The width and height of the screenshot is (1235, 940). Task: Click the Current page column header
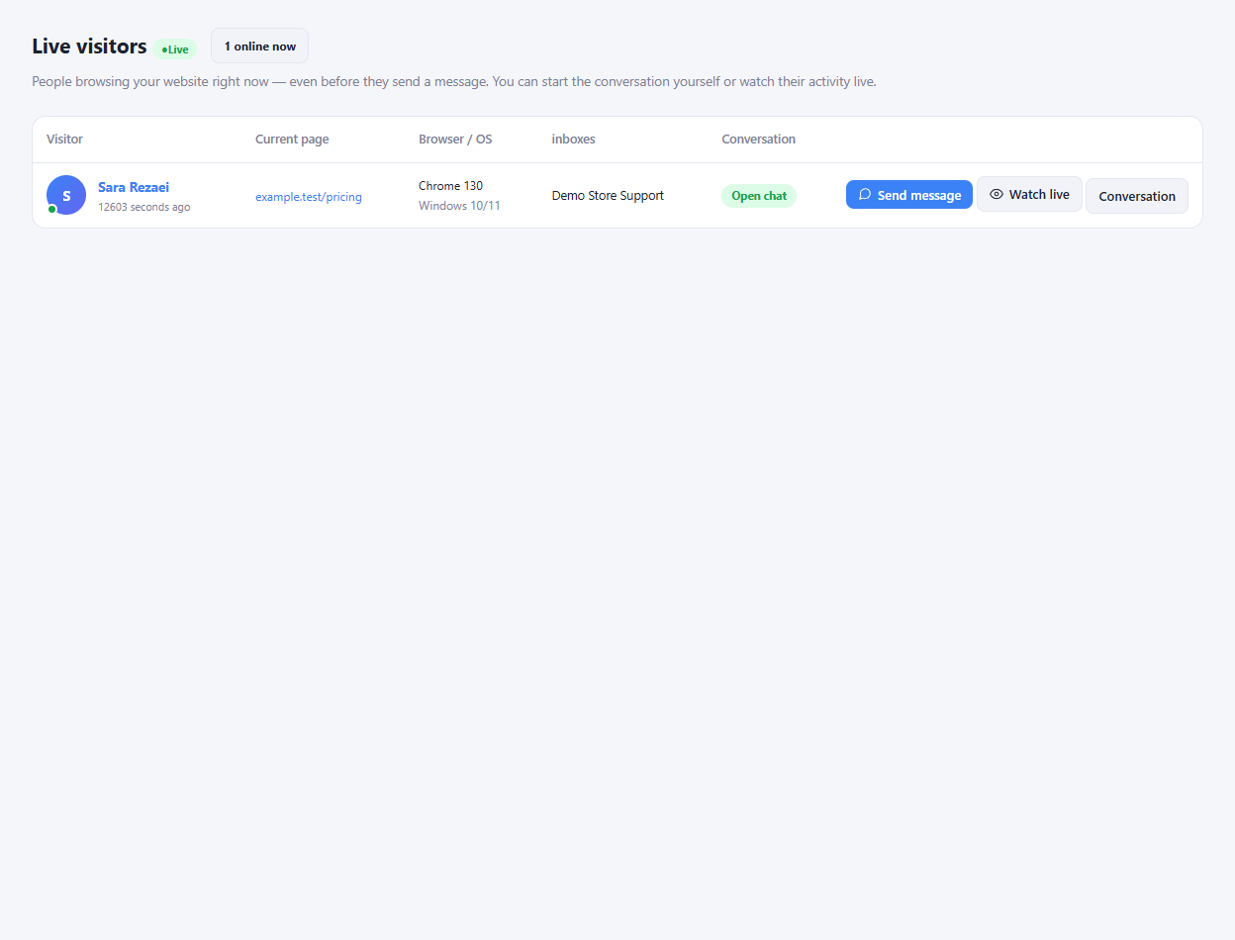[292, 140]
